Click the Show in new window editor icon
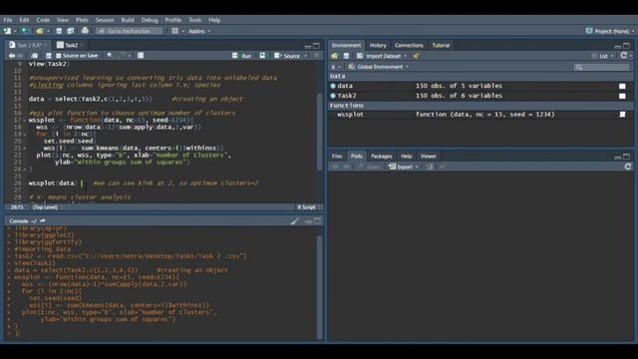This screenshot has width=638, height=359. pos(35,56)
